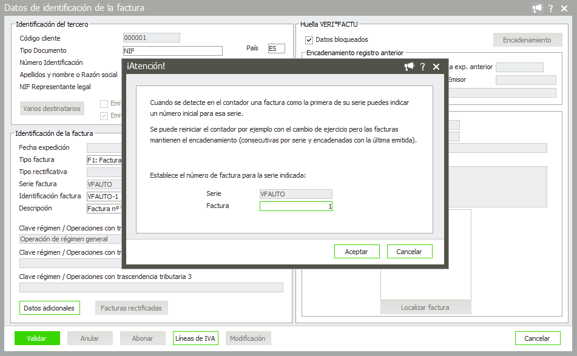This screenshot has width=577, height=356.
Task: Open Líneas de IVA
Action: click(x=195, y=338)
